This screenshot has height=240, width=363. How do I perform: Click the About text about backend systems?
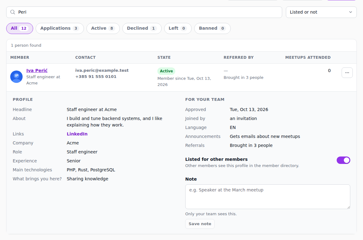pos(115,122)
